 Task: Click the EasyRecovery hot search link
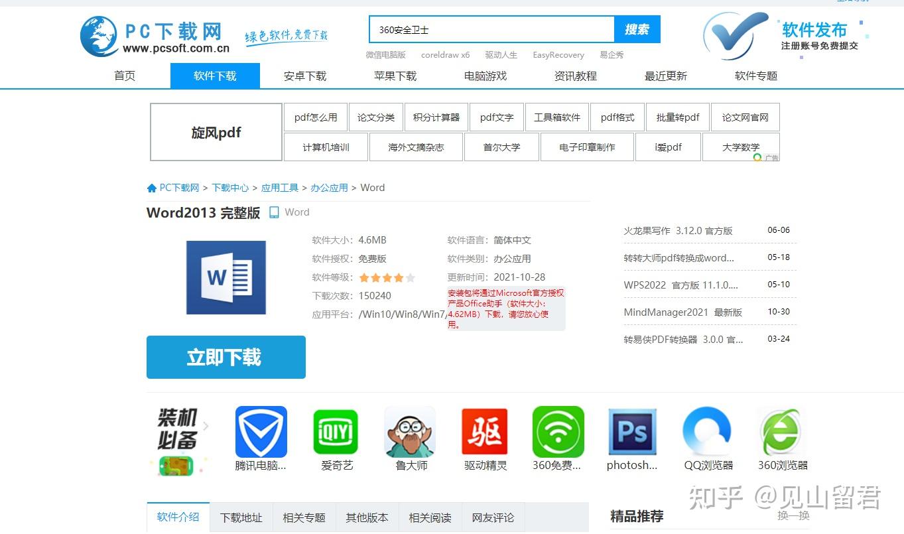click(x=558, y=55)
